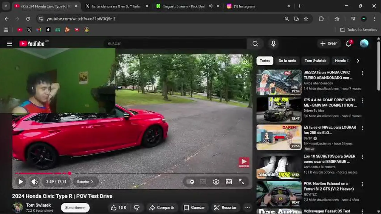Click the youtube.com address bar URL

[81, 19]
